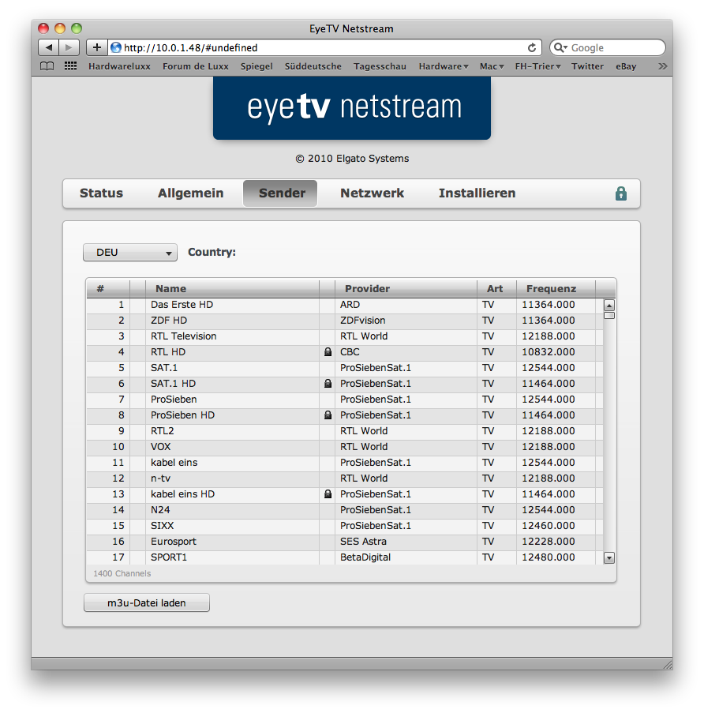Sort by the Provider column header
The image size is (704, 713).
coord(406,289)
